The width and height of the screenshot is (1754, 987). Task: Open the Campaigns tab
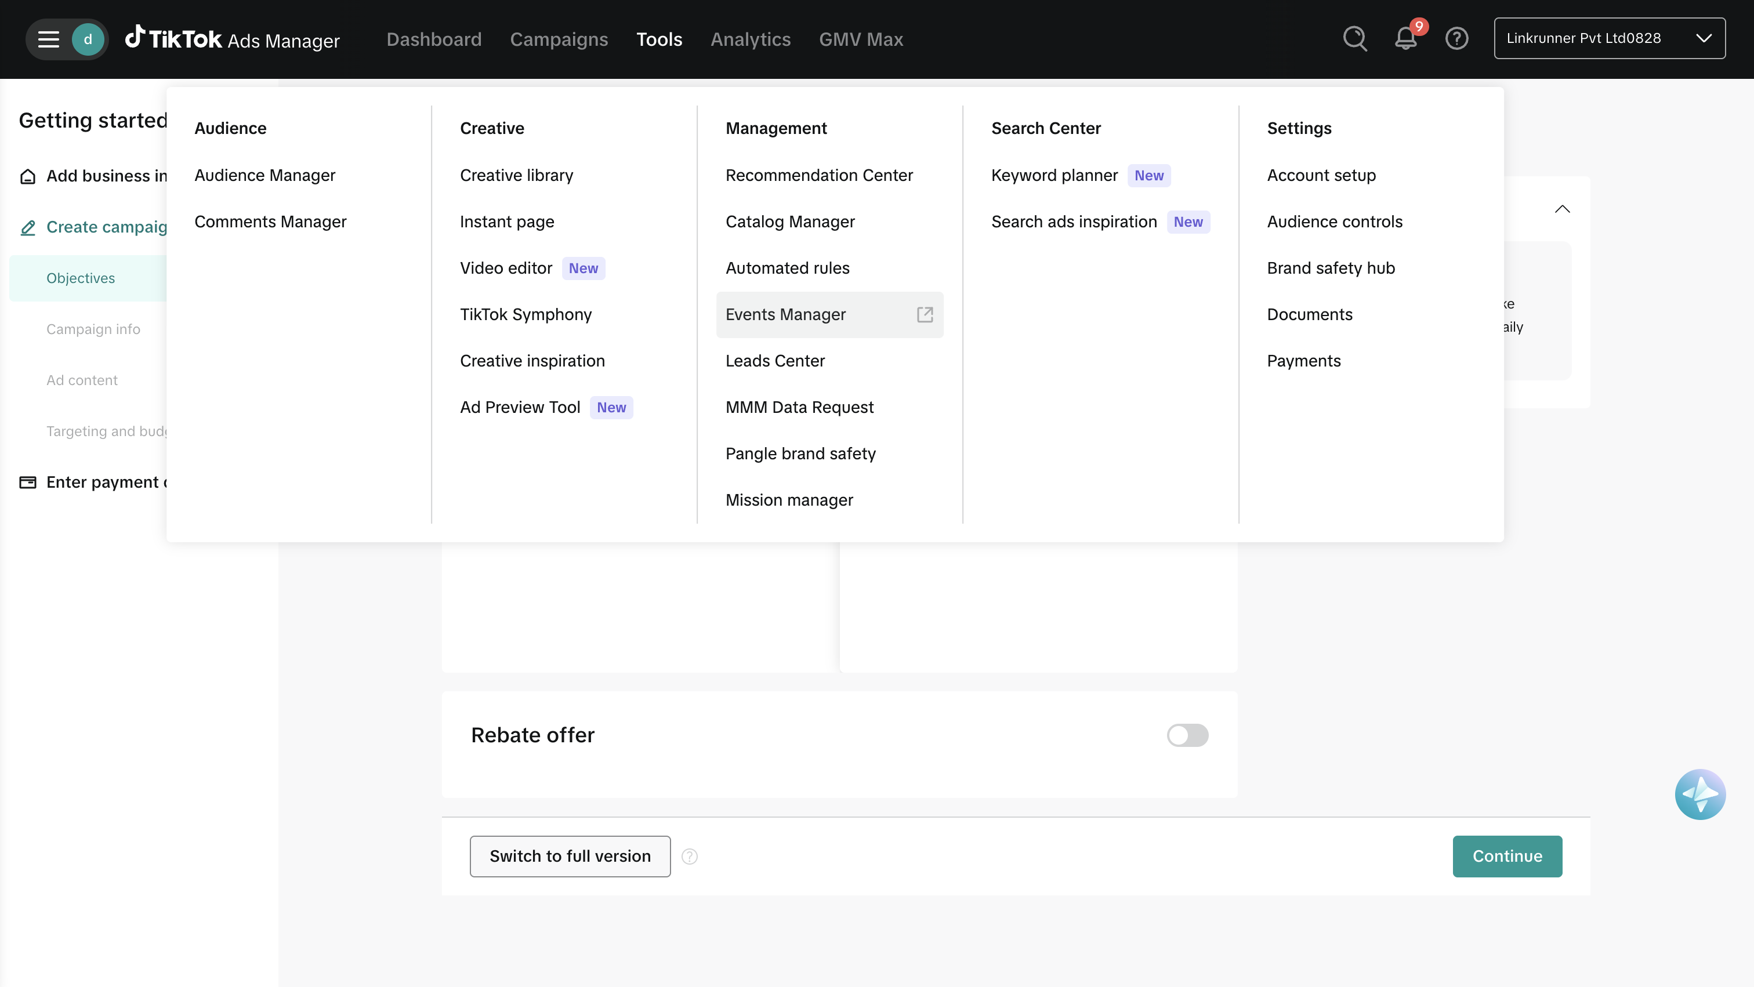[x=559, y=39]
